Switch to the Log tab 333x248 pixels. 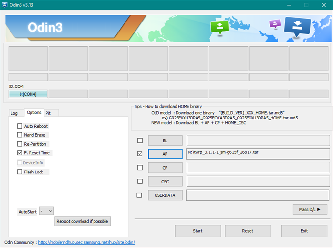pyautogui.click(x=14, y=113)
